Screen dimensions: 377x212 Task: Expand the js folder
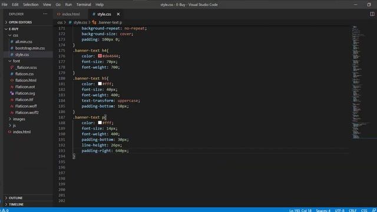[28, 125]
